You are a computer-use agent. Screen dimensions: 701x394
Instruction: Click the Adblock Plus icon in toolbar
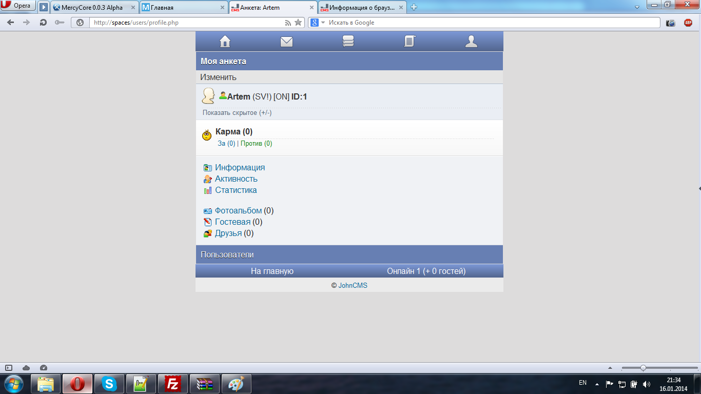click(688, 23)
